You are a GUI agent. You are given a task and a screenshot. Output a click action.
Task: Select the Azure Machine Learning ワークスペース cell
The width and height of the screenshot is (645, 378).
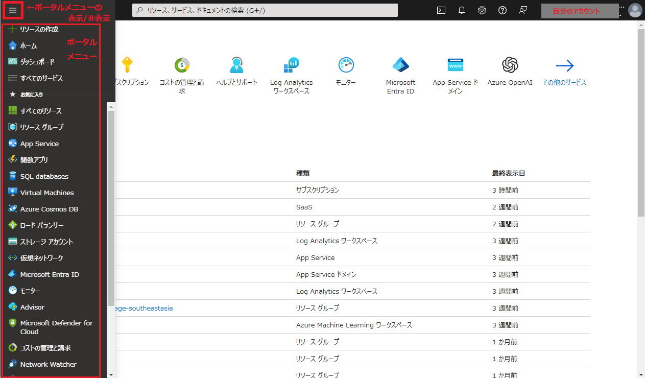point(354,325)
